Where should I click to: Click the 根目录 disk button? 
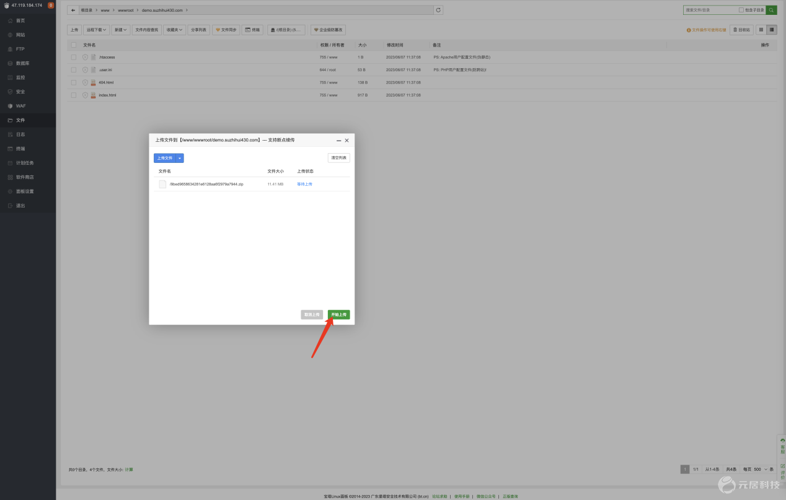(x=286, y=30)
